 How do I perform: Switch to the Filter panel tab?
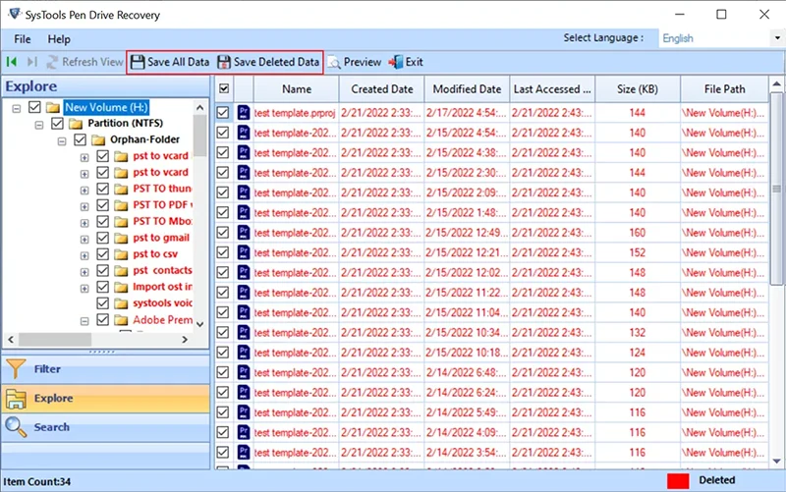point(106,369)
